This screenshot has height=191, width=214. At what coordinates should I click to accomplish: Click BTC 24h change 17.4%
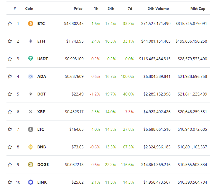click(111, 24)
